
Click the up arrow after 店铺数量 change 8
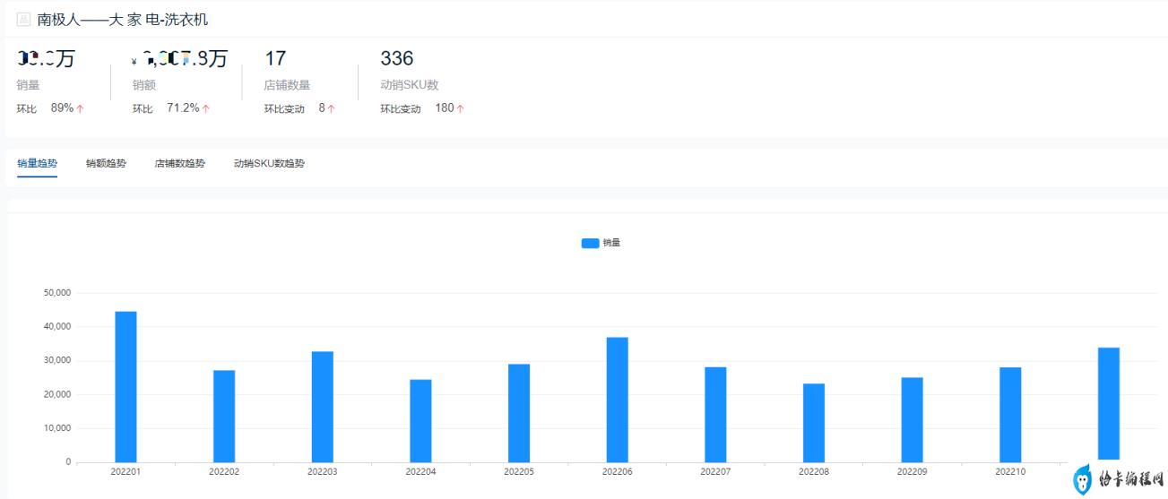click(x=331, y=108)
